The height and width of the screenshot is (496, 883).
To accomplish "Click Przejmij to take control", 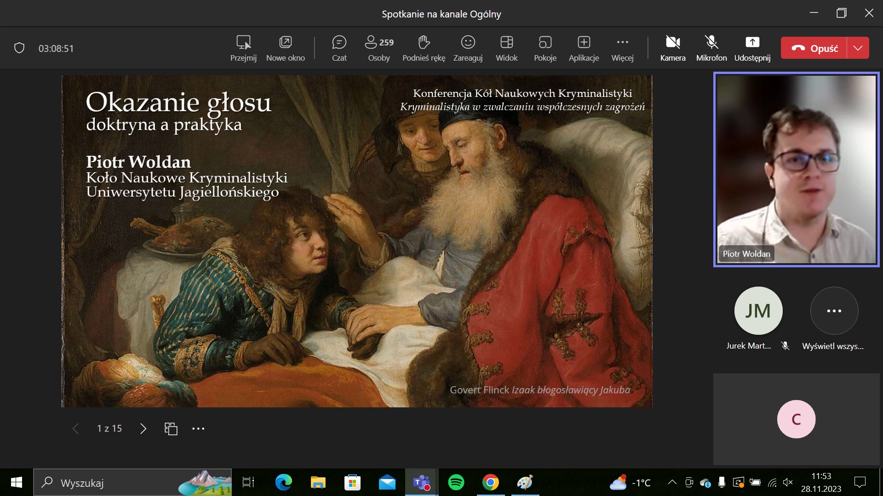I will pos(243,48).
